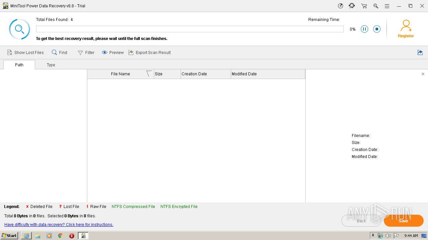The width and height of the screenshot is (428, 240).
Task: Click the share icon on the toolbar
Action: (420, 52)
